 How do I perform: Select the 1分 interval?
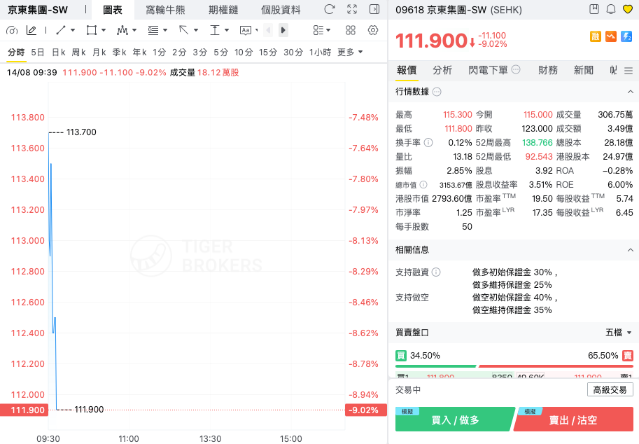160,53
